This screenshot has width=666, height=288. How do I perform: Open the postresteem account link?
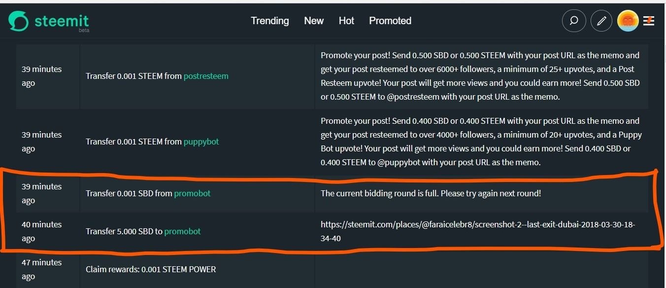click(206, 76)
